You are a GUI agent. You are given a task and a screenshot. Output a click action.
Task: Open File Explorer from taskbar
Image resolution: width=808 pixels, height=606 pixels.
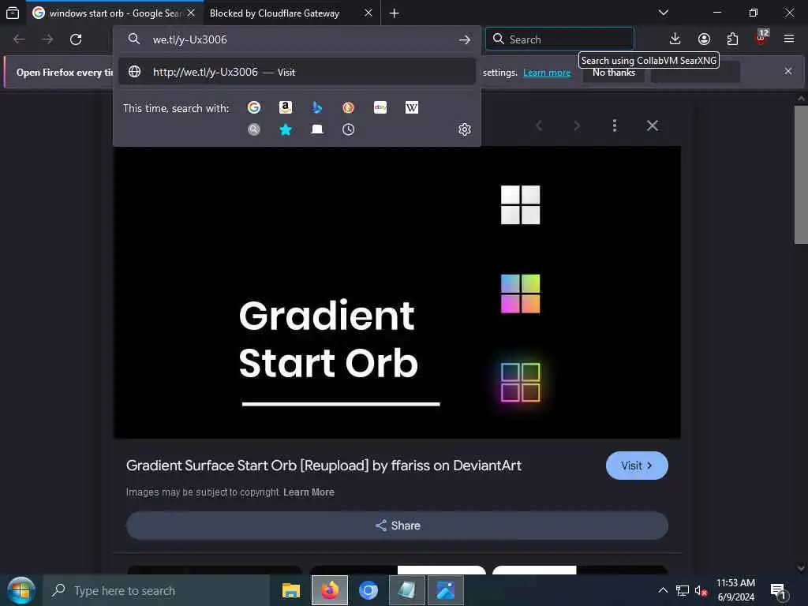point(290,590)
